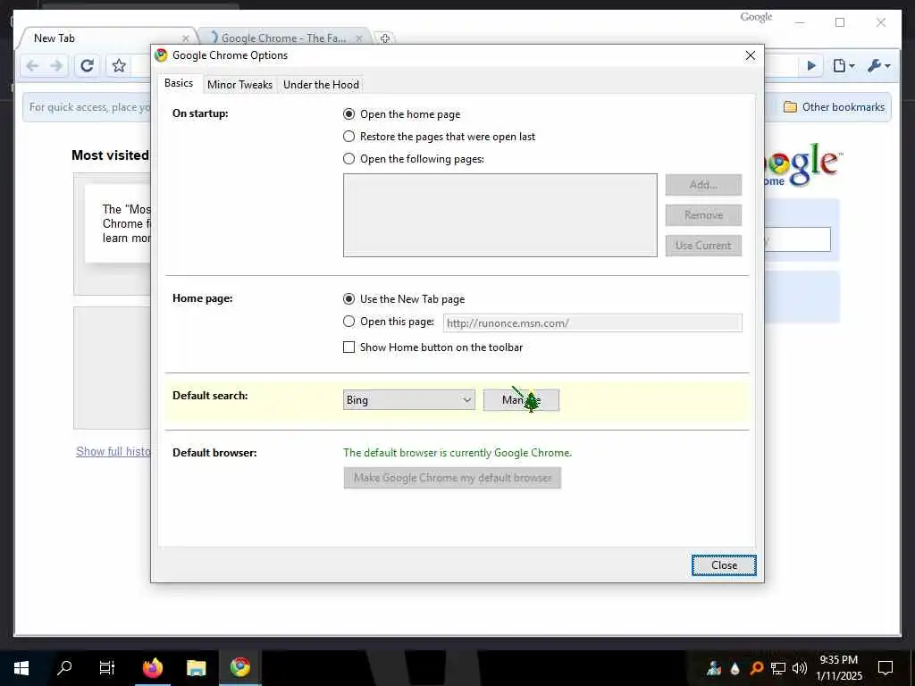Image resolution: width=915 pixels, height=686 pixels.
Task: Close the Google Chrome - The Fa... tab
Action: point(359,38)
